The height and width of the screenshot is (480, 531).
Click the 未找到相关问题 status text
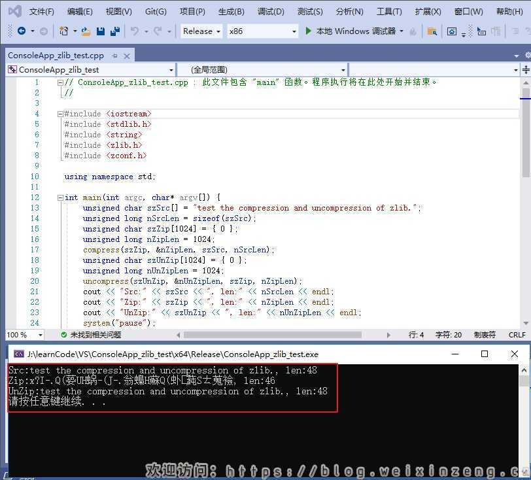pyautogui.click(x=95, y=335)
